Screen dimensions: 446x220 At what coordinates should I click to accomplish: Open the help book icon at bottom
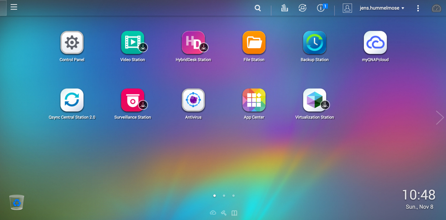(234, 213)
